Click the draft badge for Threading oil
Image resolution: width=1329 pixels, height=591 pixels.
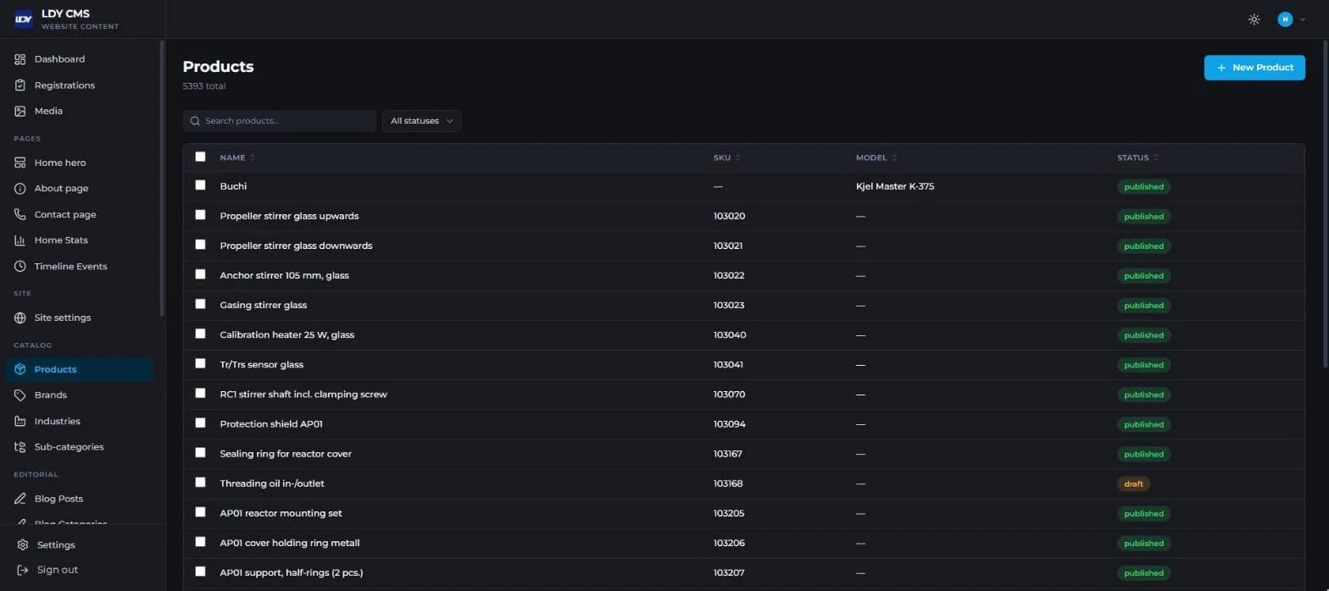(x=1133, y=484)
